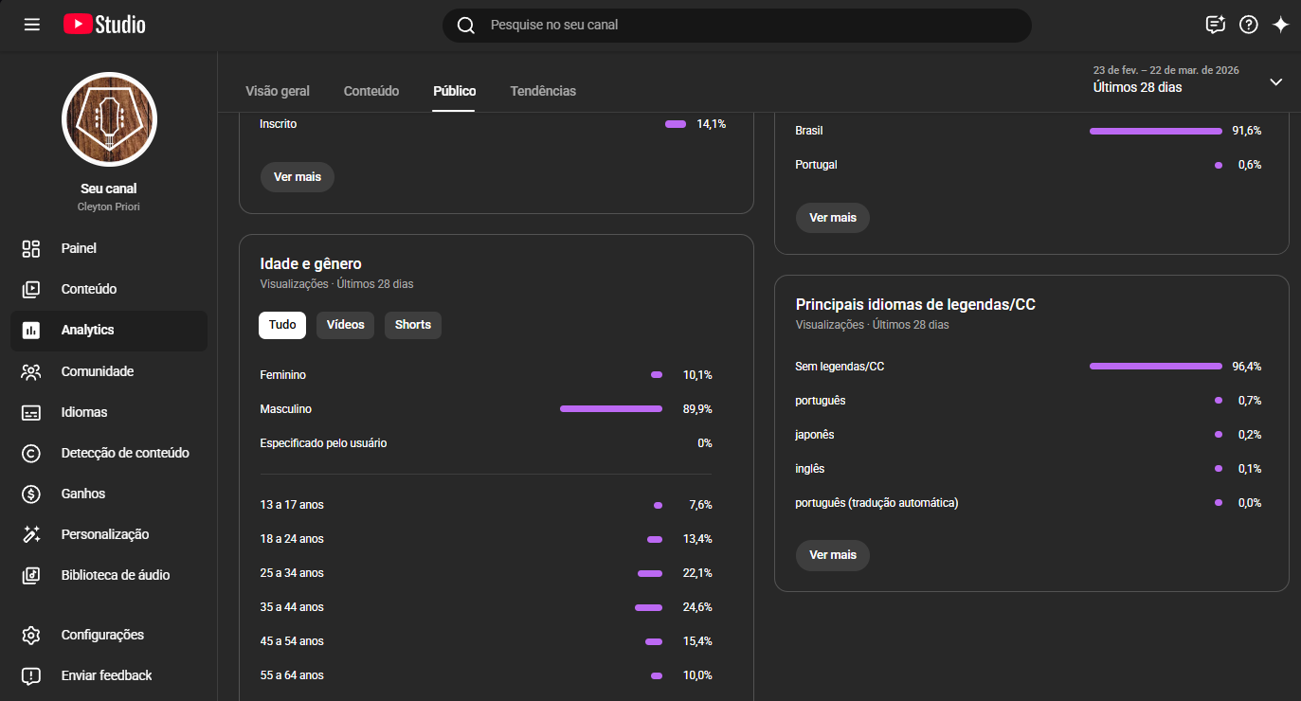Open Painel from the sidebar
1301x701 pixels.
coord(79,248)
